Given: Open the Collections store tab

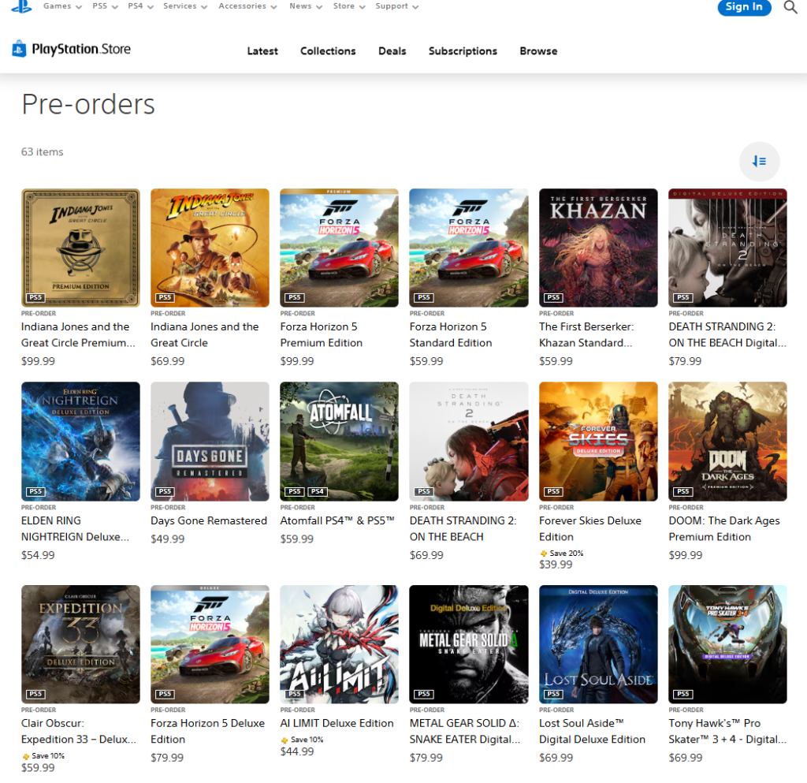Looking at the screenshot, I should tap(328, 51).
